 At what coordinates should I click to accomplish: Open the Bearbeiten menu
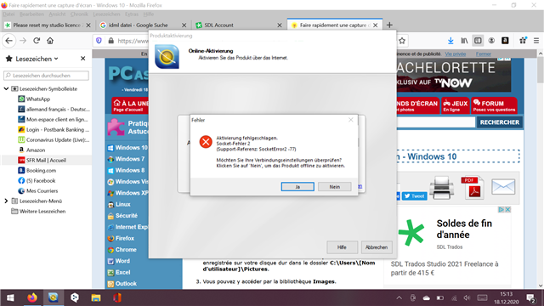coord(31,14)
